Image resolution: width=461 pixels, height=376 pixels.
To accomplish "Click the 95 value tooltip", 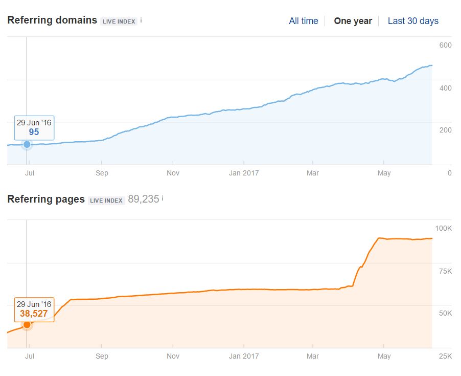I will 34,128.
